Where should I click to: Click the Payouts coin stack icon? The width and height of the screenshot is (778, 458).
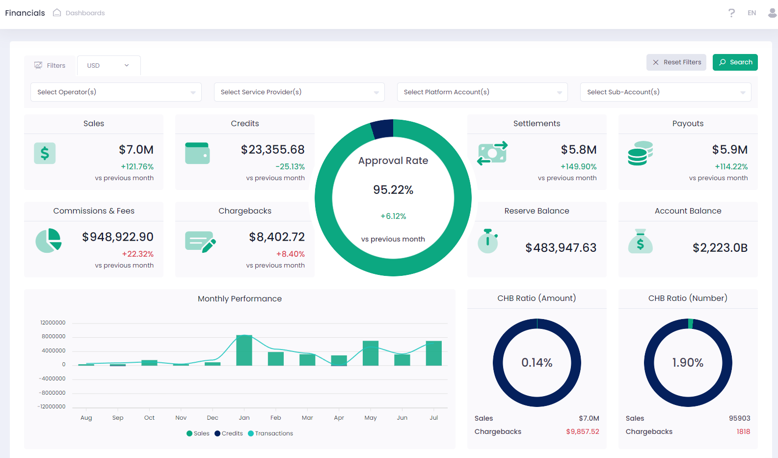[x=640, y=153]
